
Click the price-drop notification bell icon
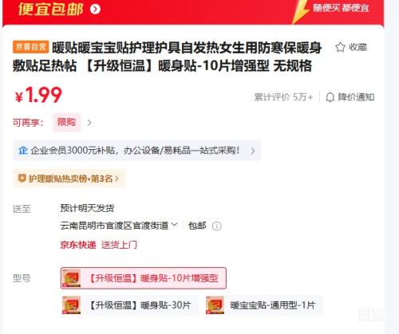(x=330, y=97)
